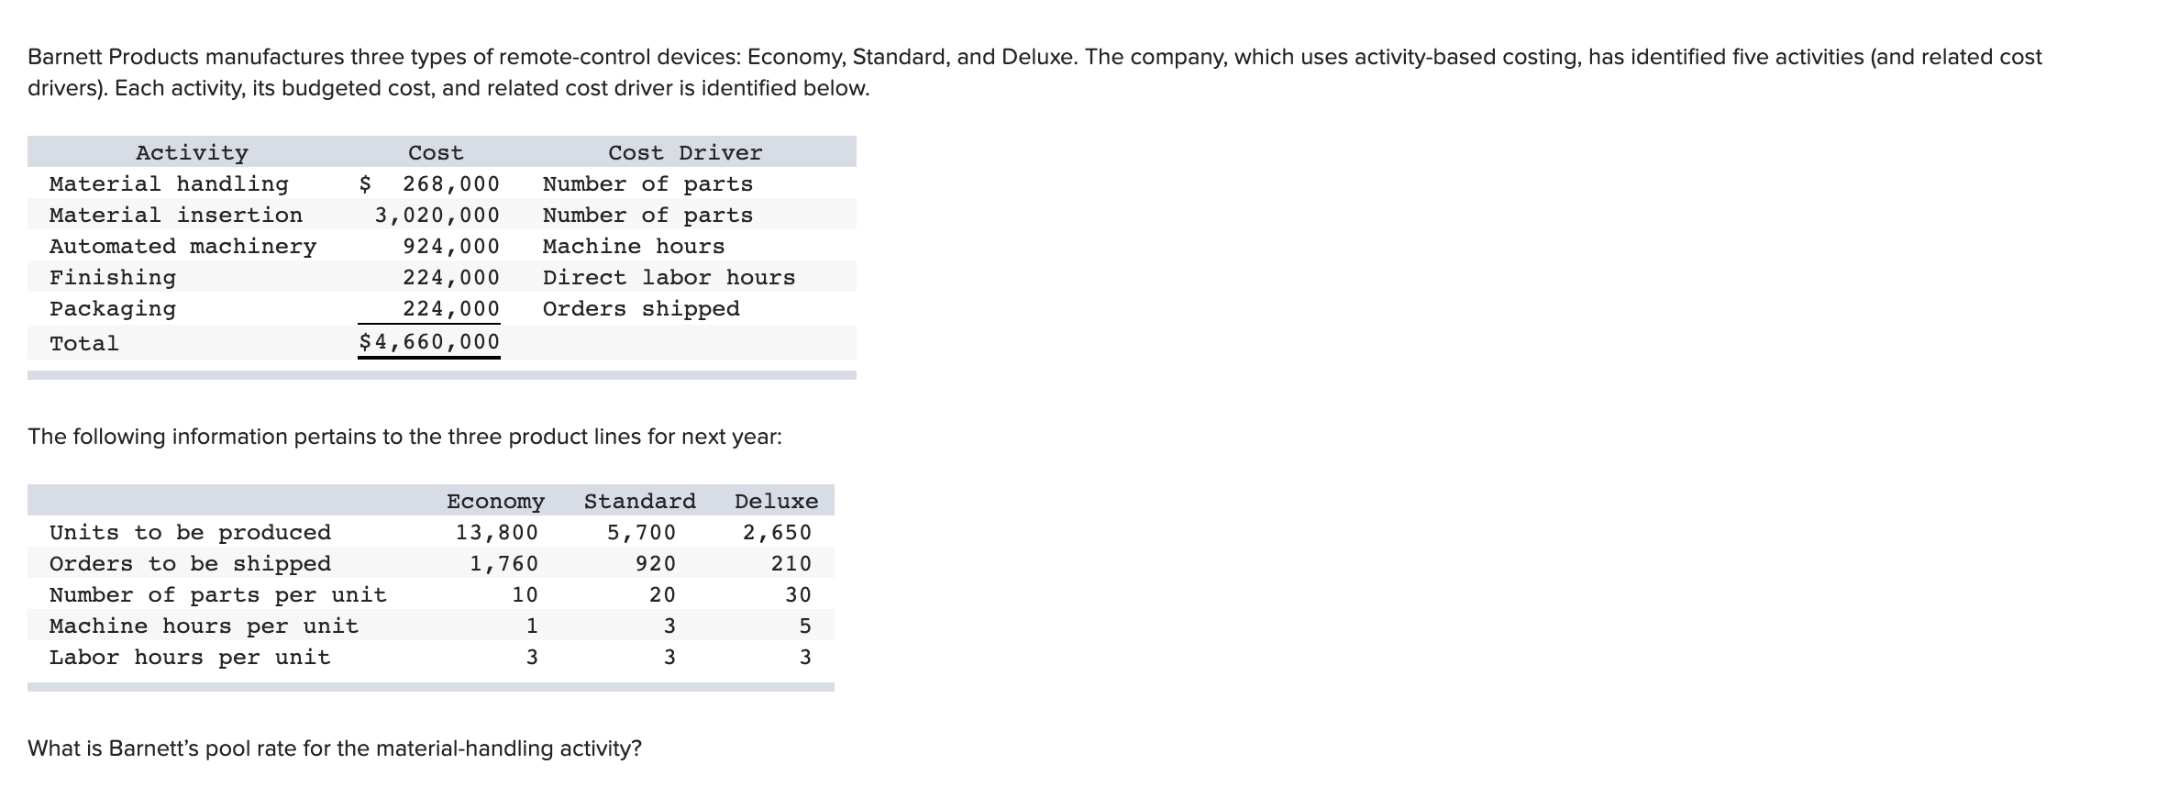Click the Cost column header

coord(436,152)
